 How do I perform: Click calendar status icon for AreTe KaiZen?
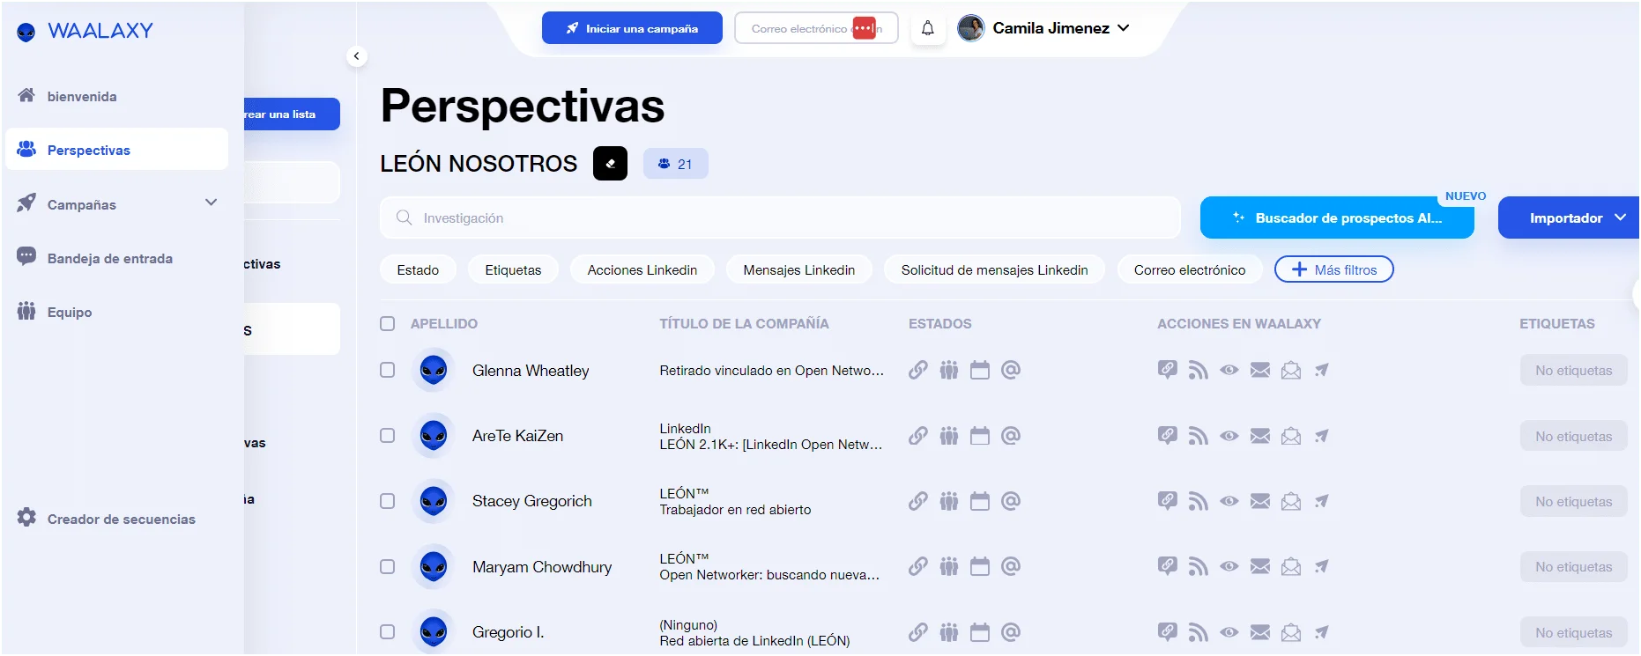pos(980,436)
